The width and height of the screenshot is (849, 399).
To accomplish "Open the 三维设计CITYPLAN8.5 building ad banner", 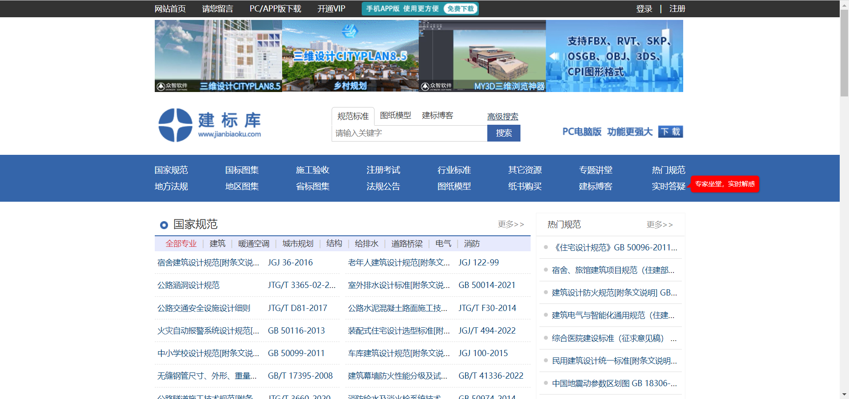I will coord(218,56).
